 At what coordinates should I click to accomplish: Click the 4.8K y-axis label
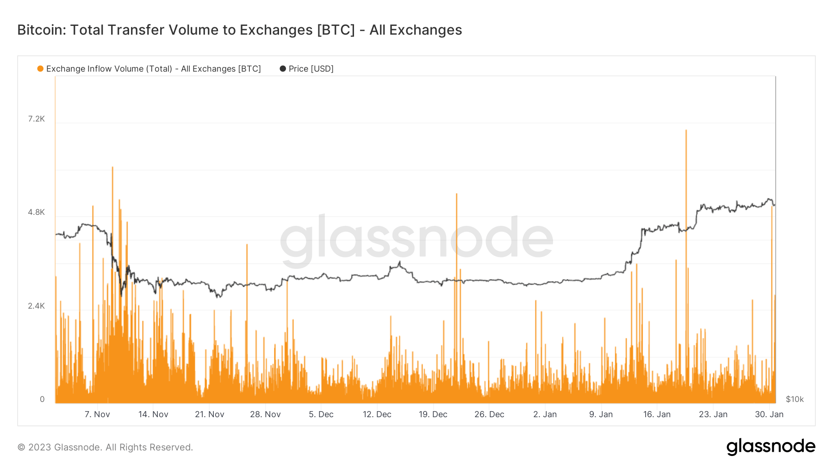point(37,213)
